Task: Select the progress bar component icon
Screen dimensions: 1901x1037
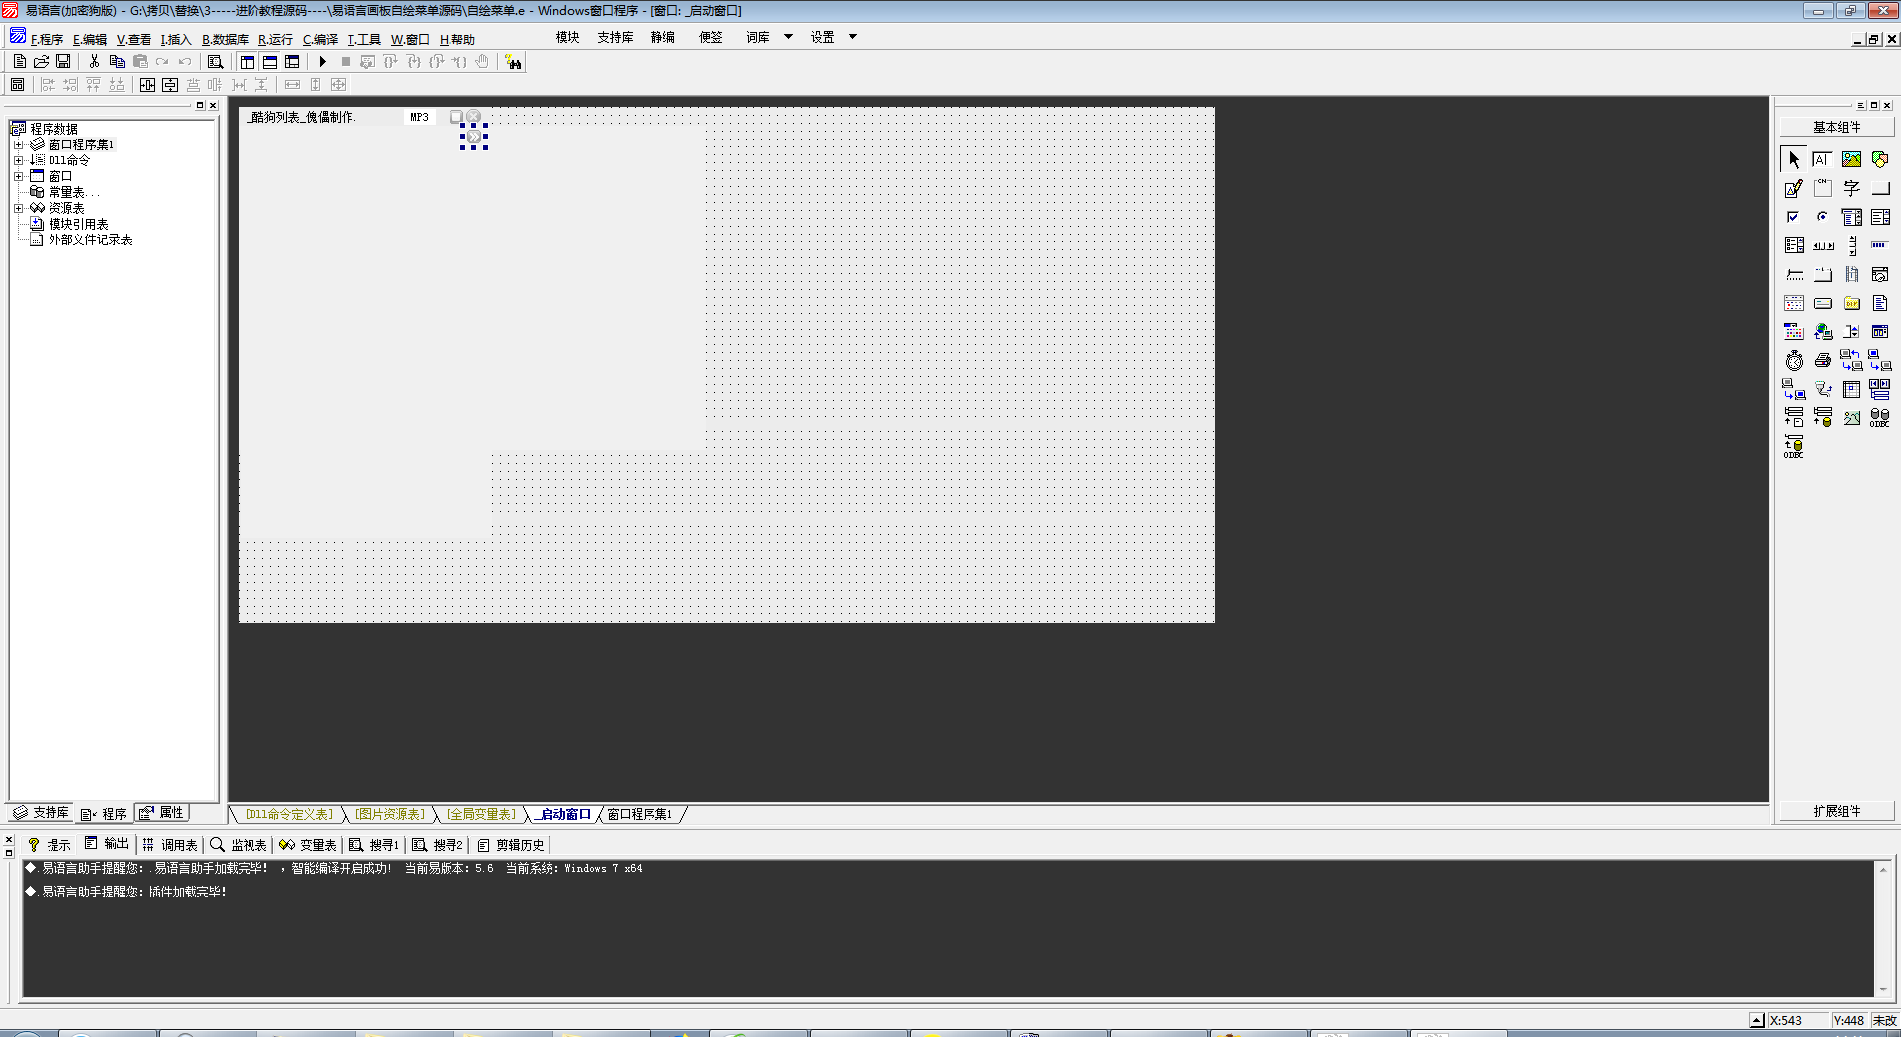Action: (x=1880, y=245)
